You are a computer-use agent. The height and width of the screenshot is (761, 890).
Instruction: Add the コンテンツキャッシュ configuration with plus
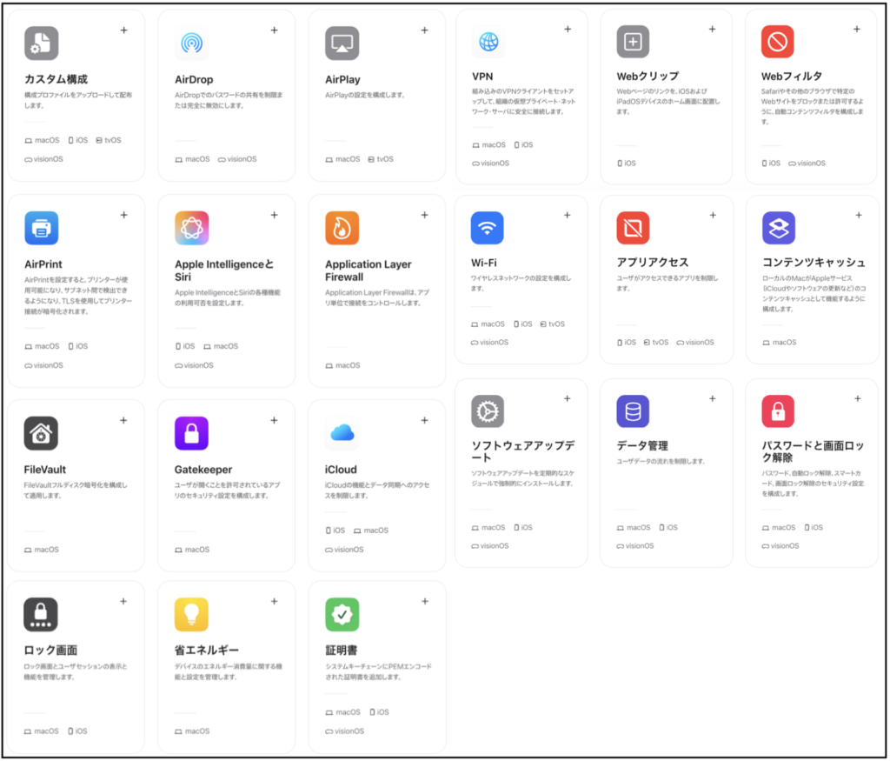pos(859,215)
